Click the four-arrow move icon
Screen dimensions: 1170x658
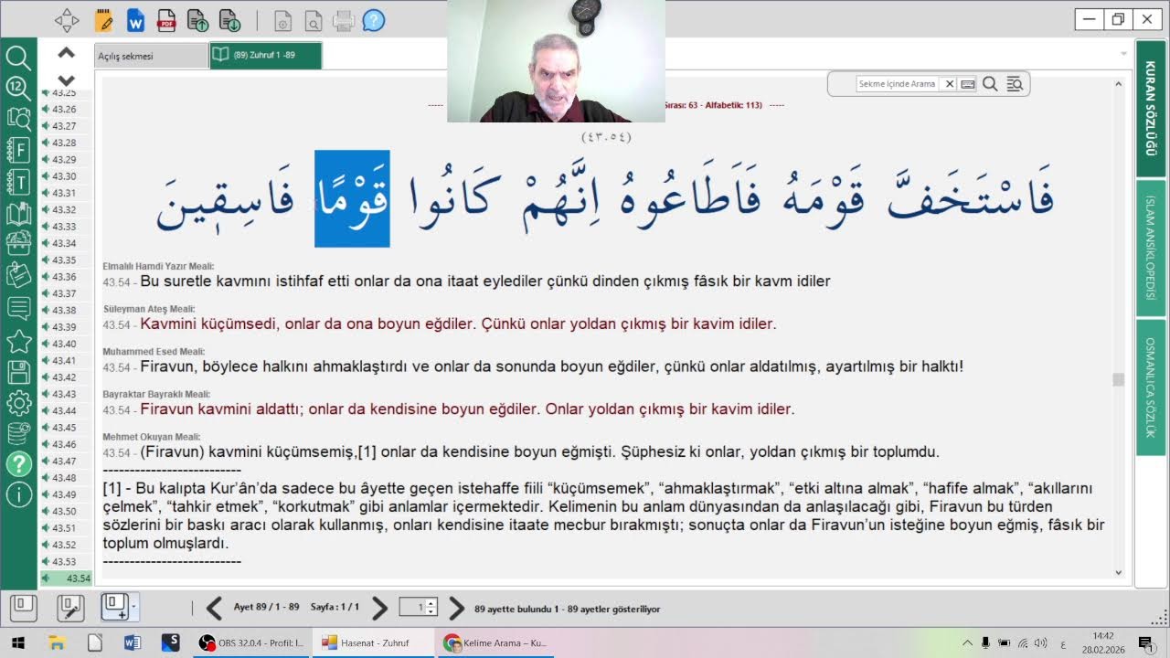tap(67, 20)
